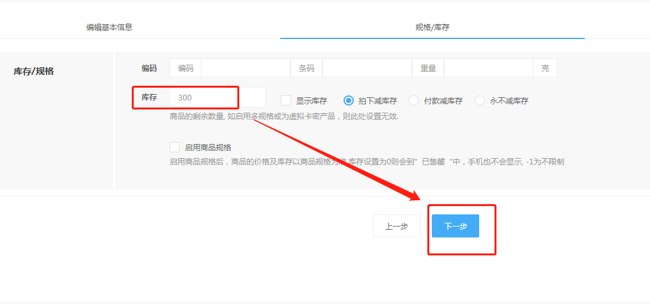Click the 库存/规格 section heading
The width and height of the screenshot is (650, 304).
33,71
